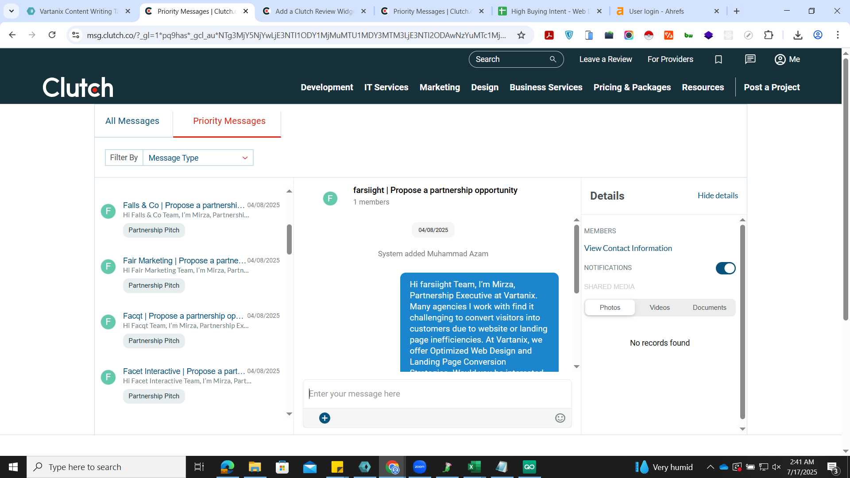Open File Explorer from taskbar
Screen dimensions: 850x478
click(255, 467)
